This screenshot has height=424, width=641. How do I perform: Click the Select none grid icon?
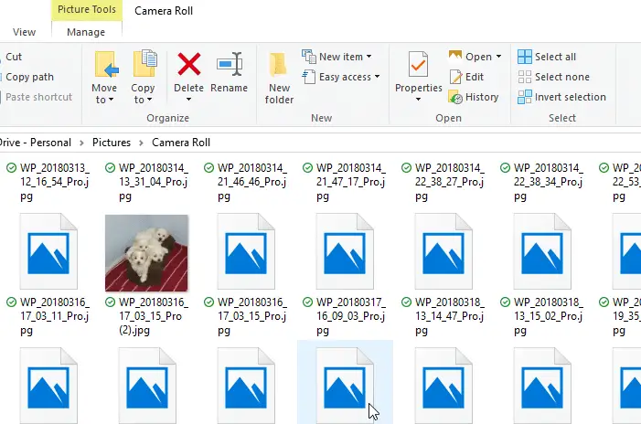coord(525,77)
